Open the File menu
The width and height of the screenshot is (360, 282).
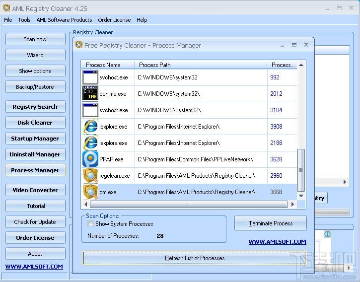click(8, 20)
